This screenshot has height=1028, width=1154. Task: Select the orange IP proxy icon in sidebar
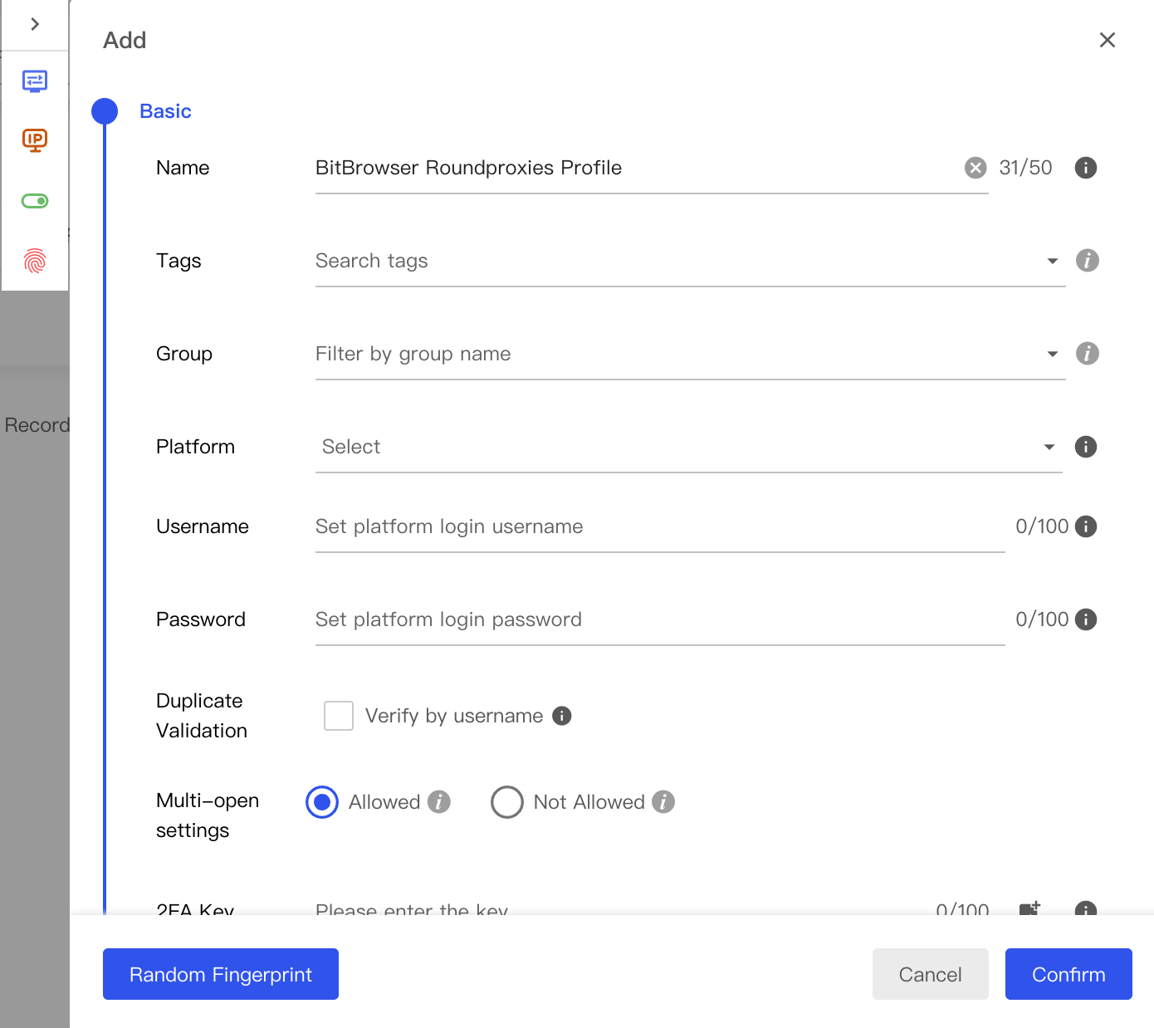point(34,141)
